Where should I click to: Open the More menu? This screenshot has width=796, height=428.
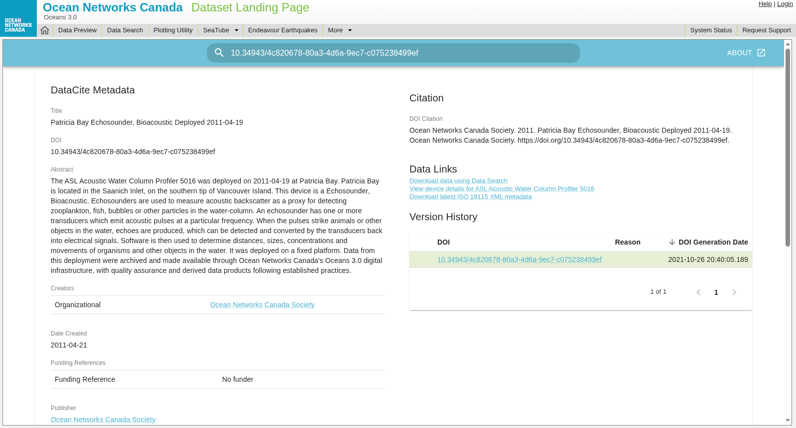click(x=339, y=30)
